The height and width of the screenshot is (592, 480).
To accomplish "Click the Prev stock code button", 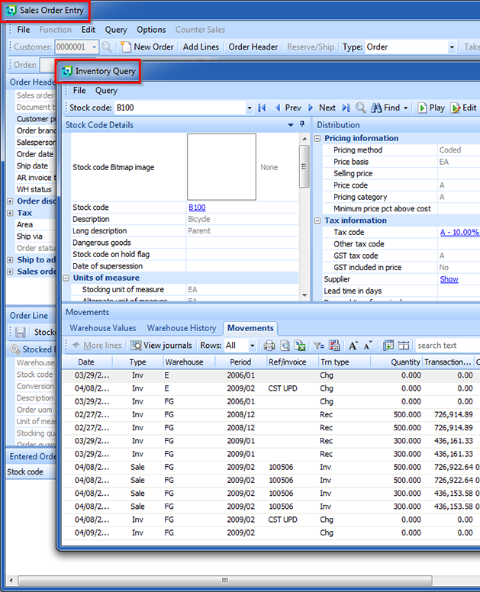I will [288, 108].
